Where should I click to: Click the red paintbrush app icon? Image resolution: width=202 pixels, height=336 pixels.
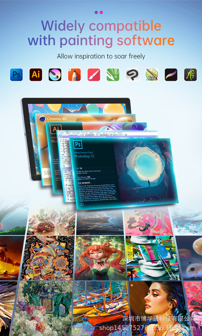94,75
